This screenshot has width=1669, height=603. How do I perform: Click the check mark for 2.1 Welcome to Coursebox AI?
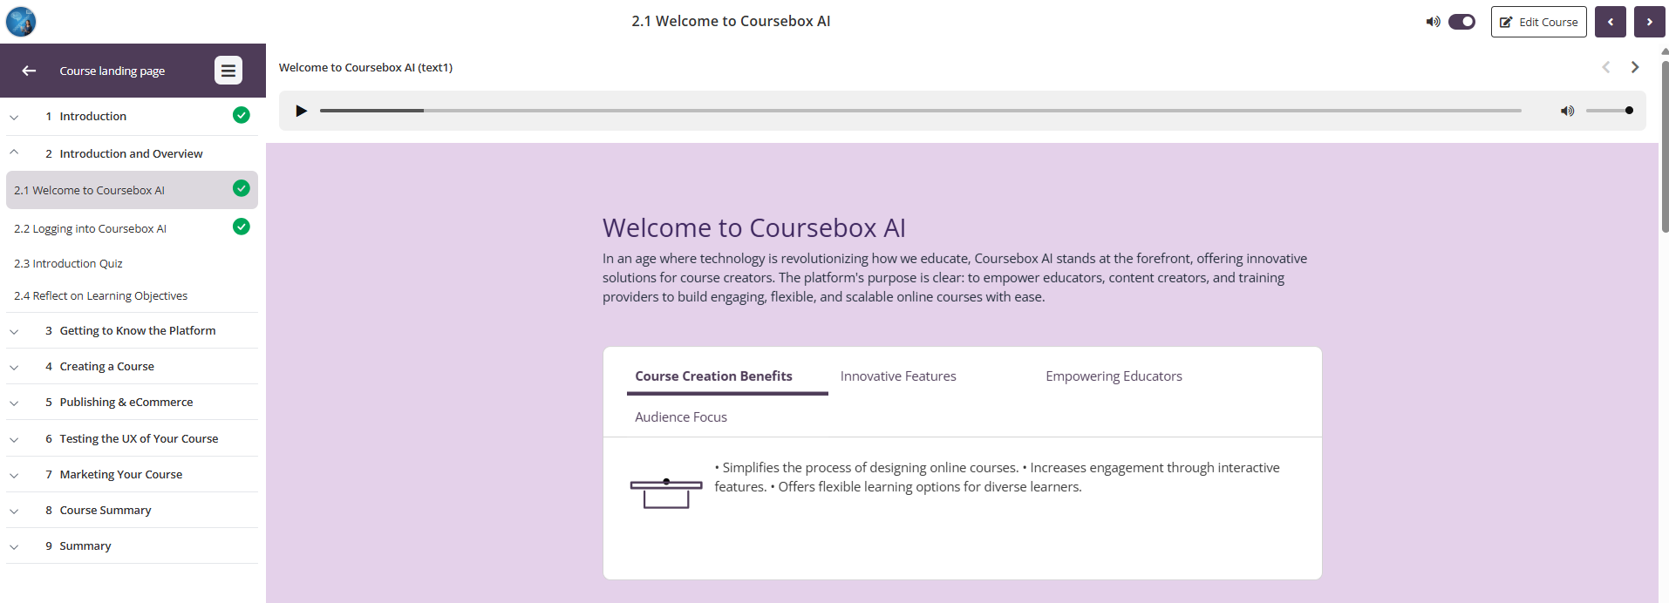[242, 188]
